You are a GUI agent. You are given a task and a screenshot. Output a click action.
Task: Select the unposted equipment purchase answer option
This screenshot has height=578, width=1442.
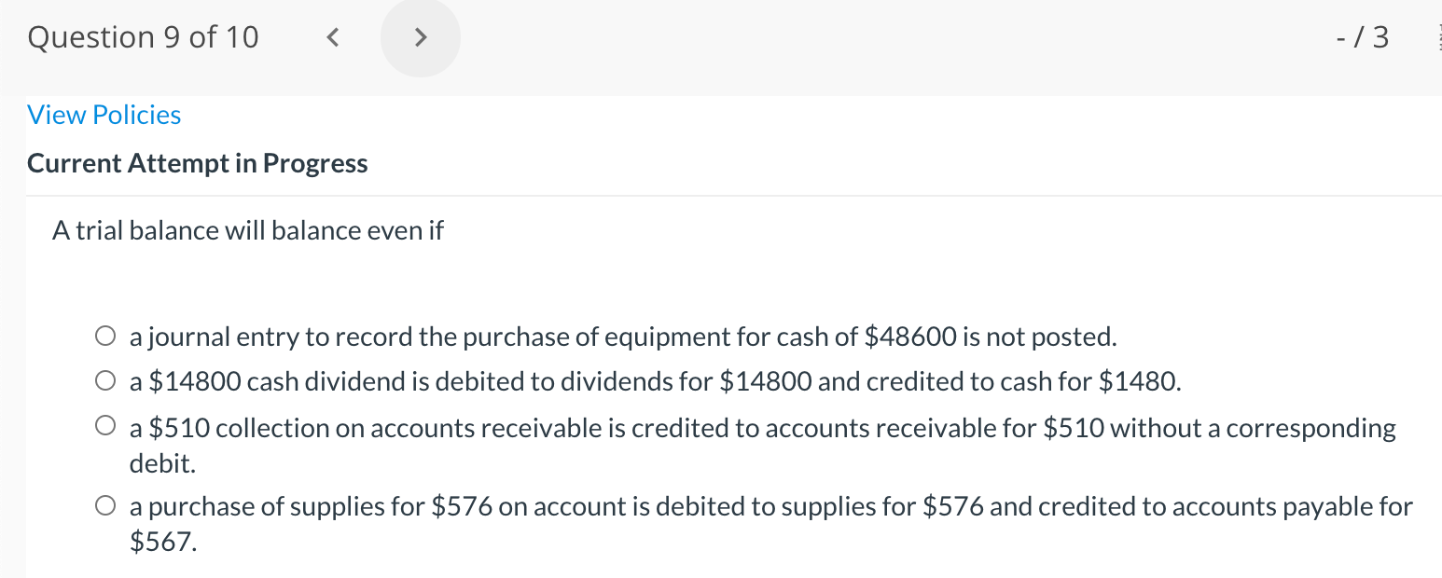104,335
